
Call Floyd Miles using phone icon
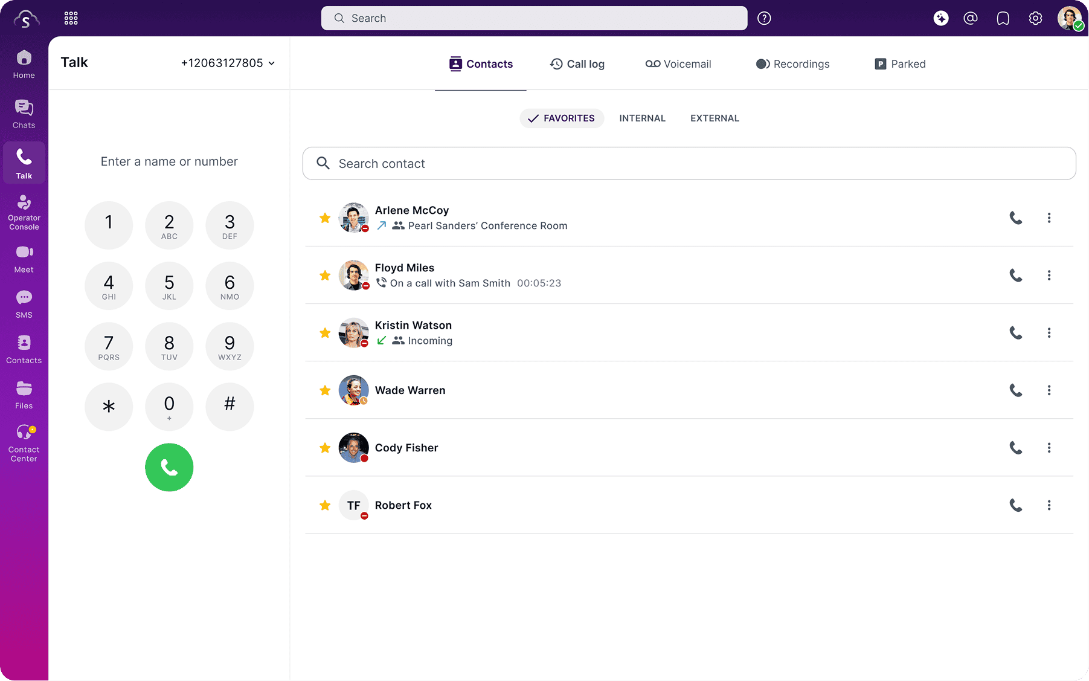tap(1016, 276)
